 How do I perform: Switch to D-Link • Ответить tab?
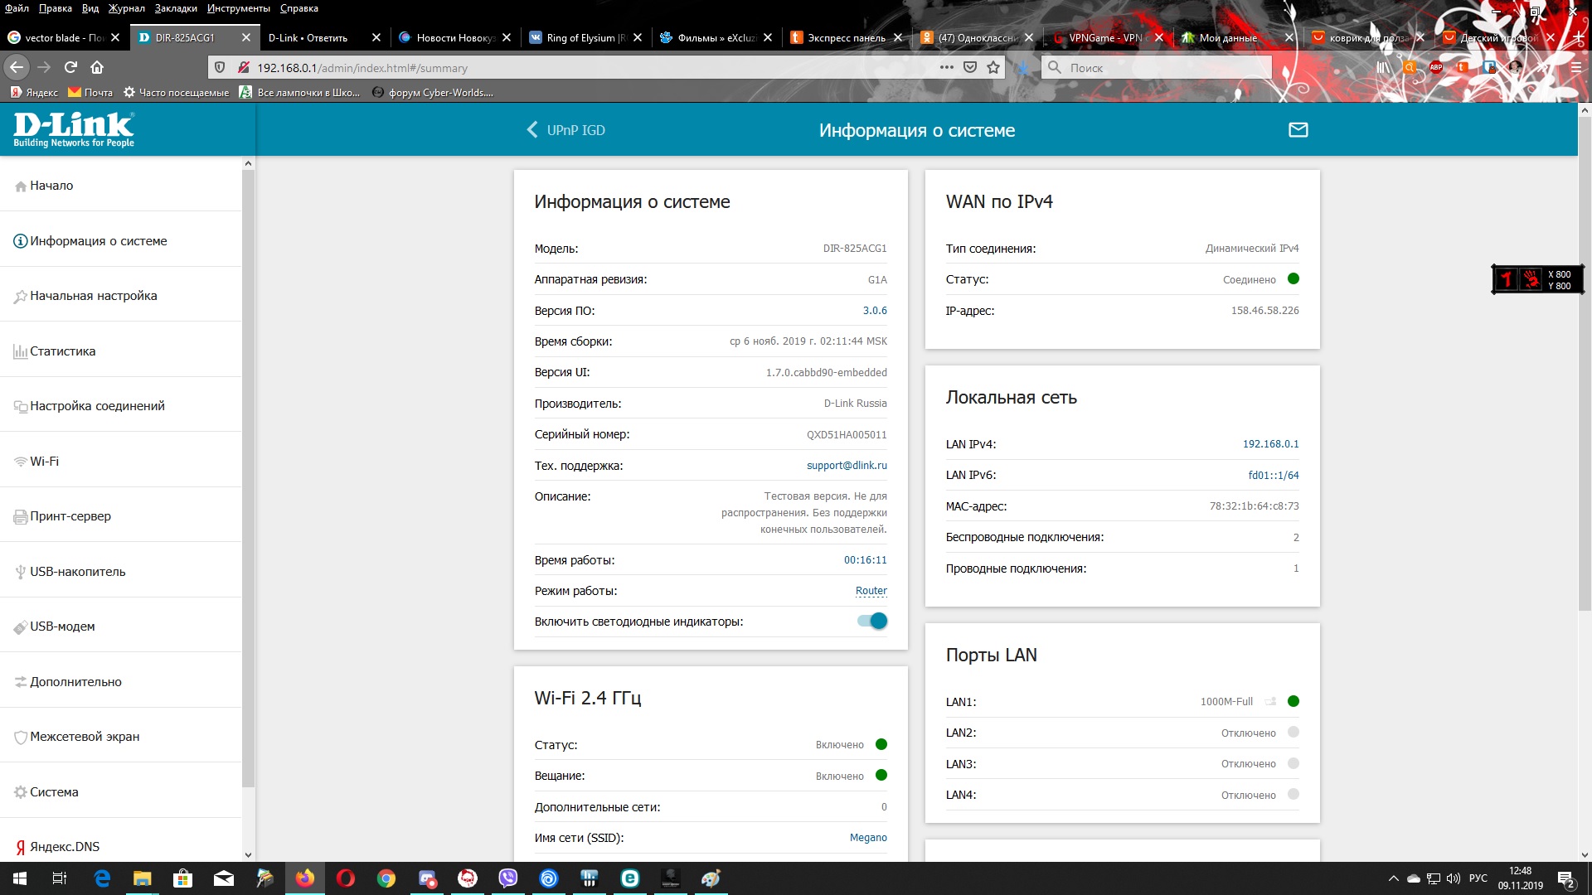coord(308,38)
